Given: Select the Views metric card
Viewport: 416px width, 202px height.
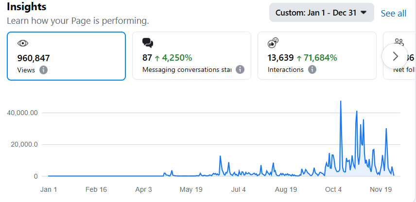Looking at the screenshot, I should click(66, 56).
